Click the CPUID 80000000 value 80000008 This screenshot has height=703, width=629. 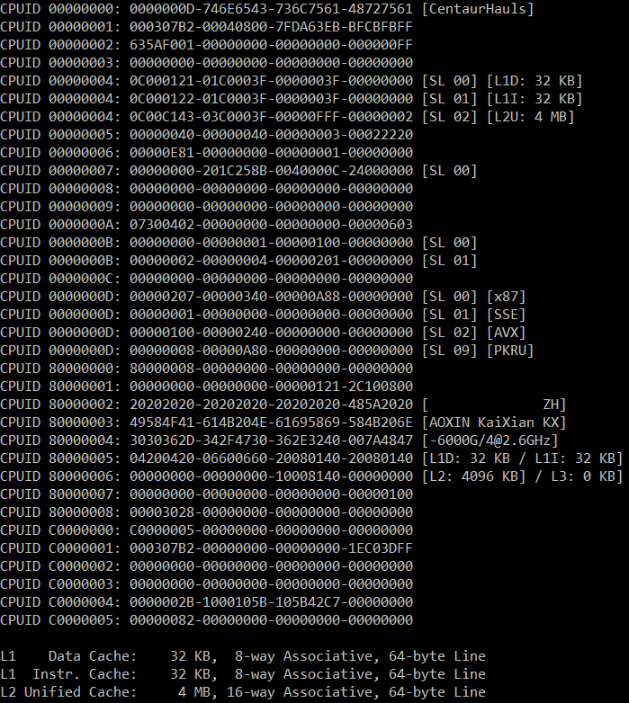(x=161, y=368)
